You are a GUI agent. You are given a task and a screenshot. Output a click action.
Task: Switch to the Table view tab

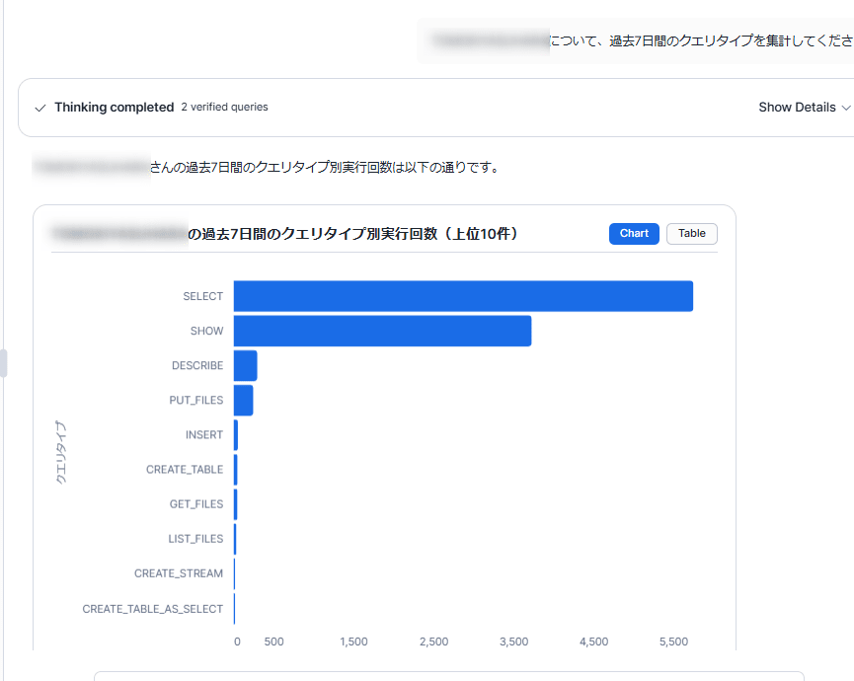(691, 234)
